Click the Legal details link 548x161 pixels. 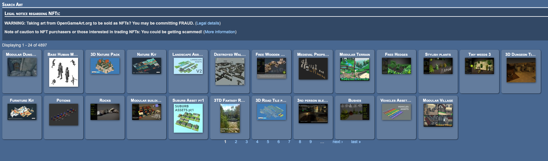[x=208, y=23]
